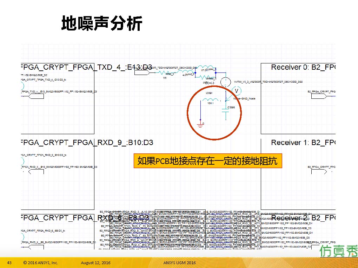Click the Receiver 0 block title
Viewport: 358px width, 268px height.
click(x=303, y=67)
